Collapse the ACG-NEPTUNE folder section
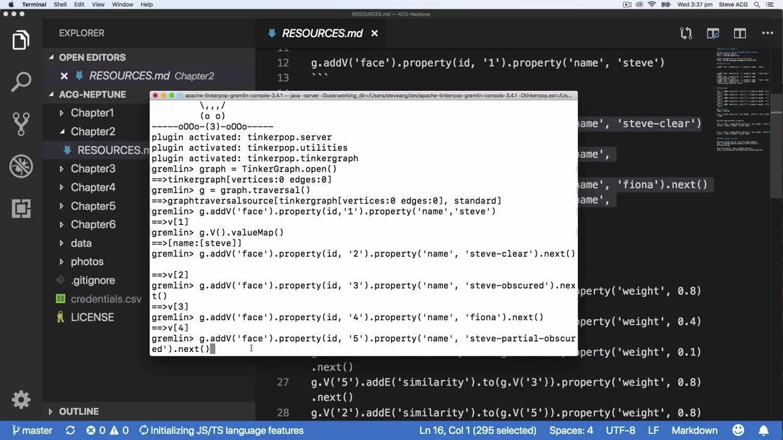This screenshot has width=783, height=440. coord(51,95)
